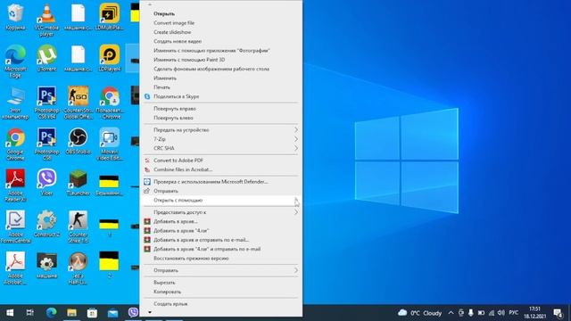Show hidden system tray icons
This screenshot has height=321, width=571.
pyautogui.click(x=451, y=313)
